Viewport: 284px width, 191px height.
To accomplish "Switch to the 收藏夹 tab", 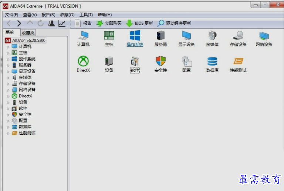I will tap(28, 33).
